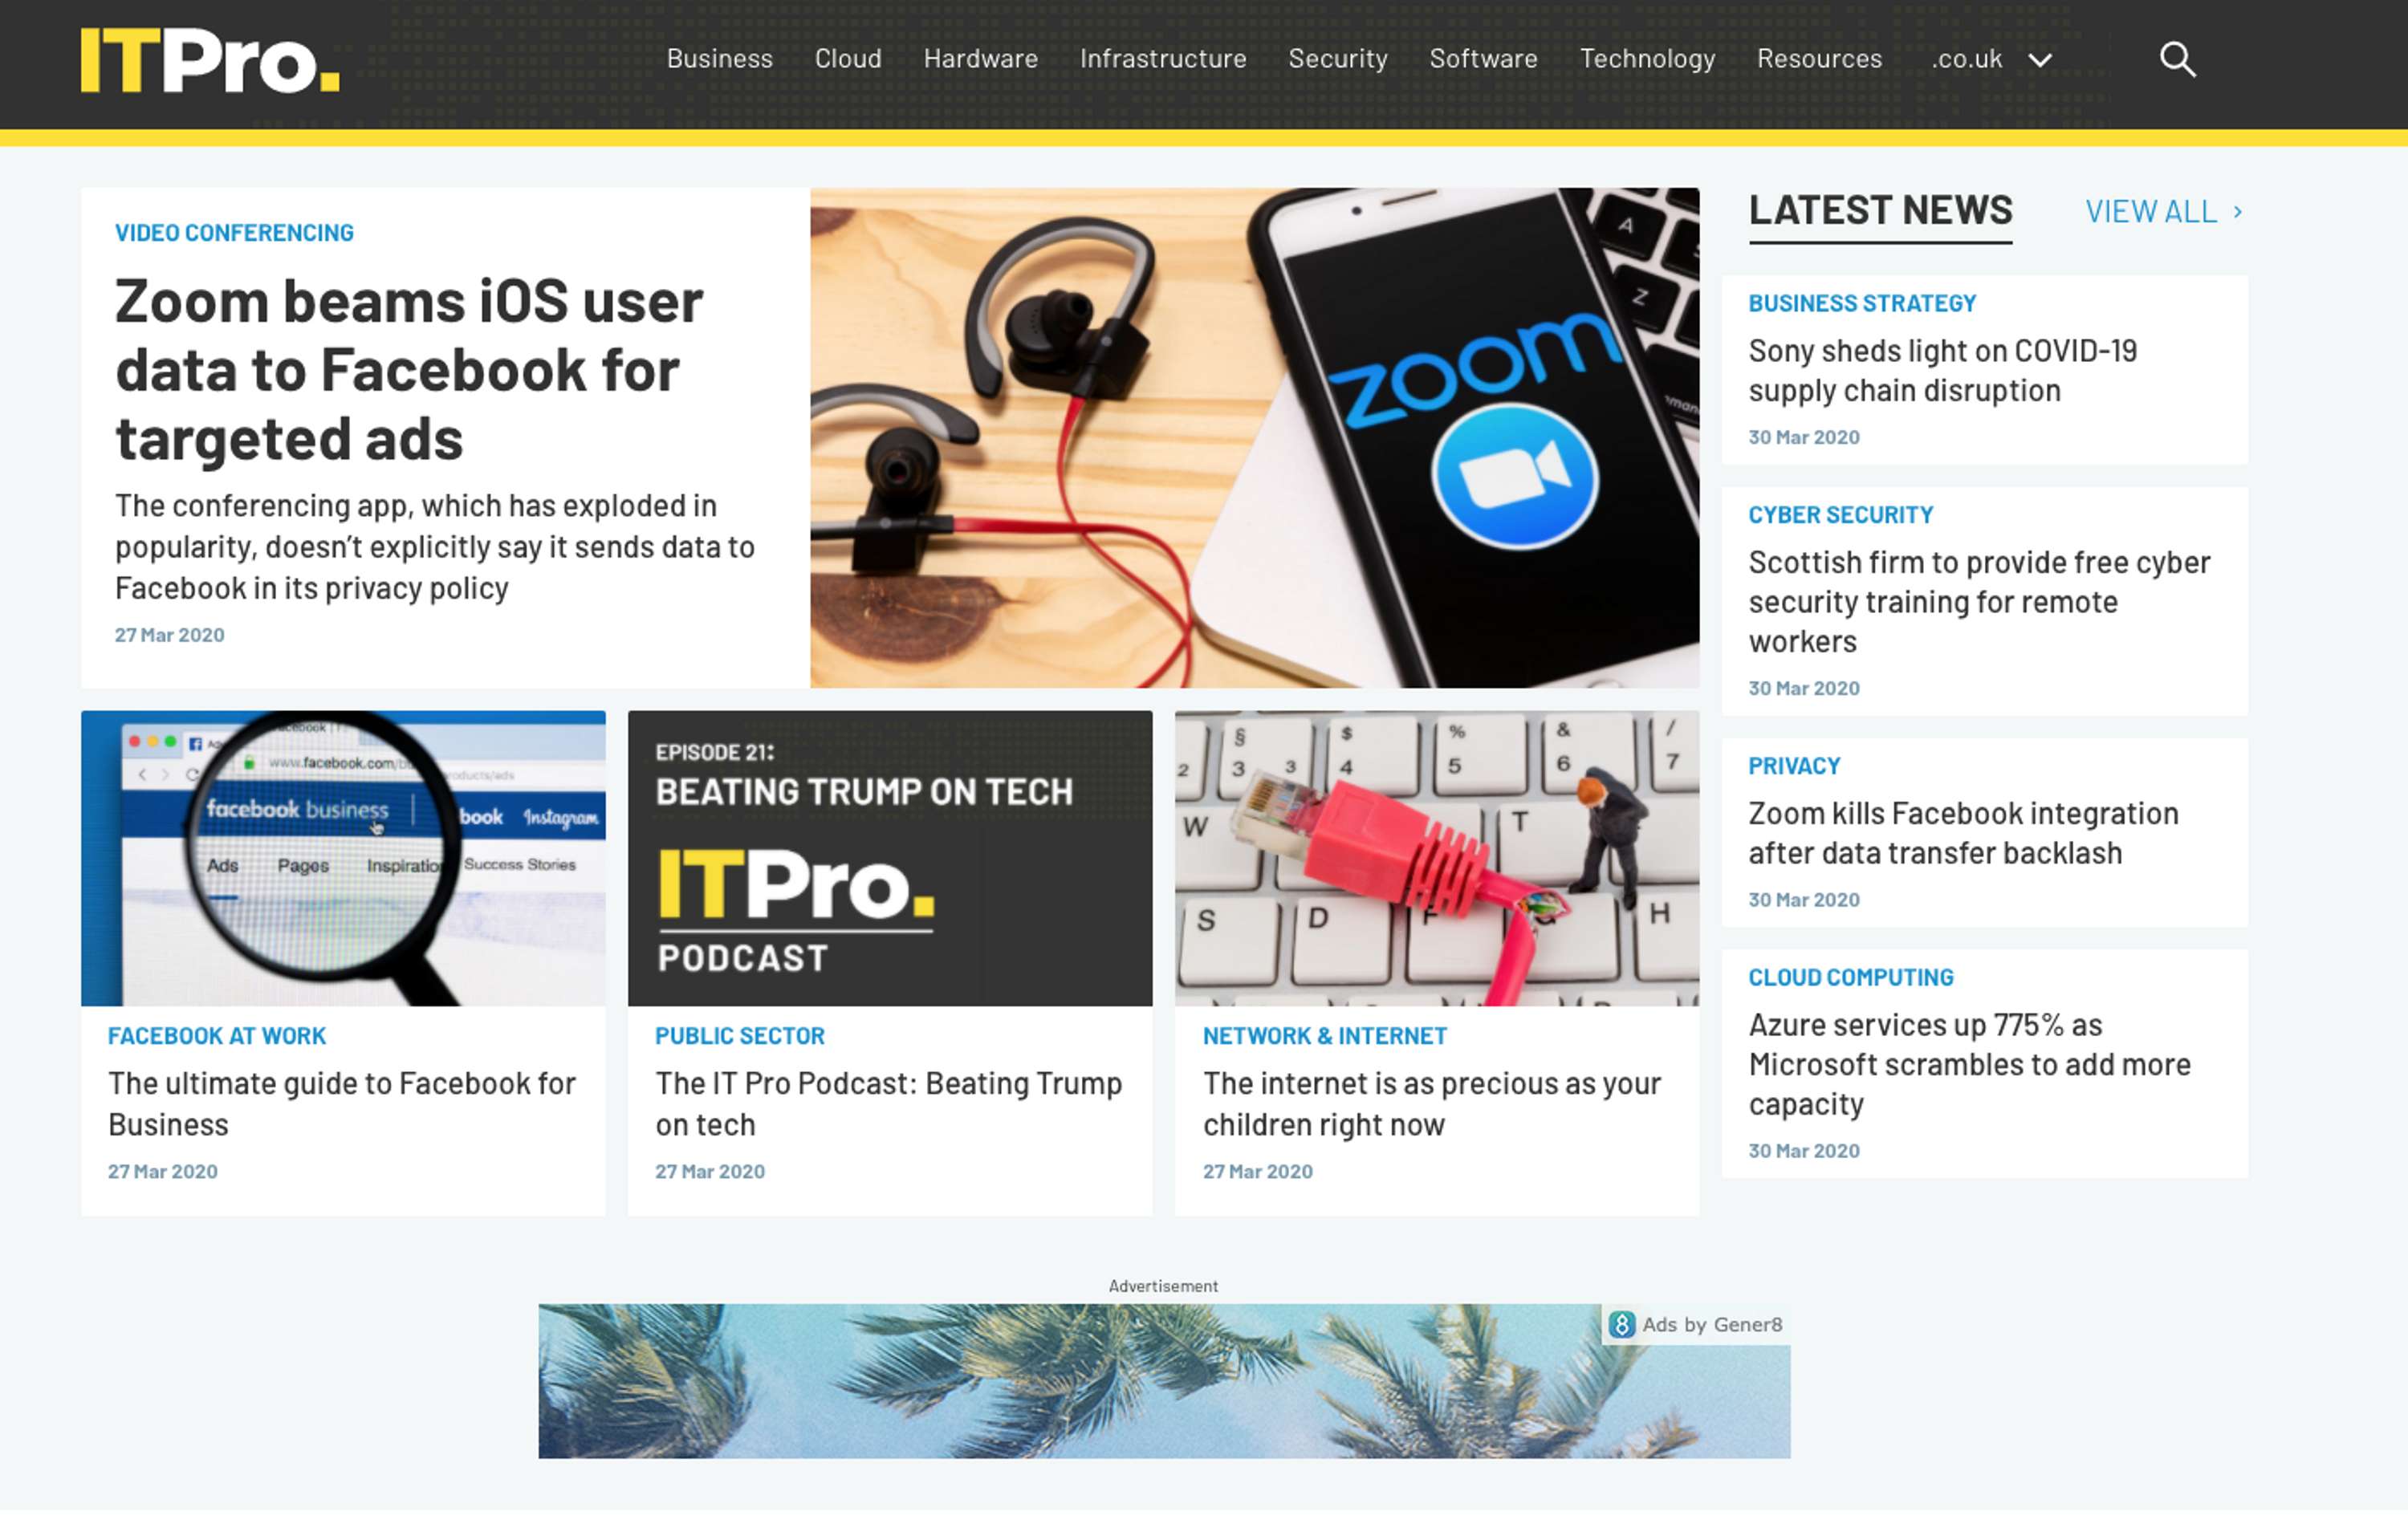Open the Cloud menu
The height and width of the screenshot is (1536, 2408).
tap(848, 59)
